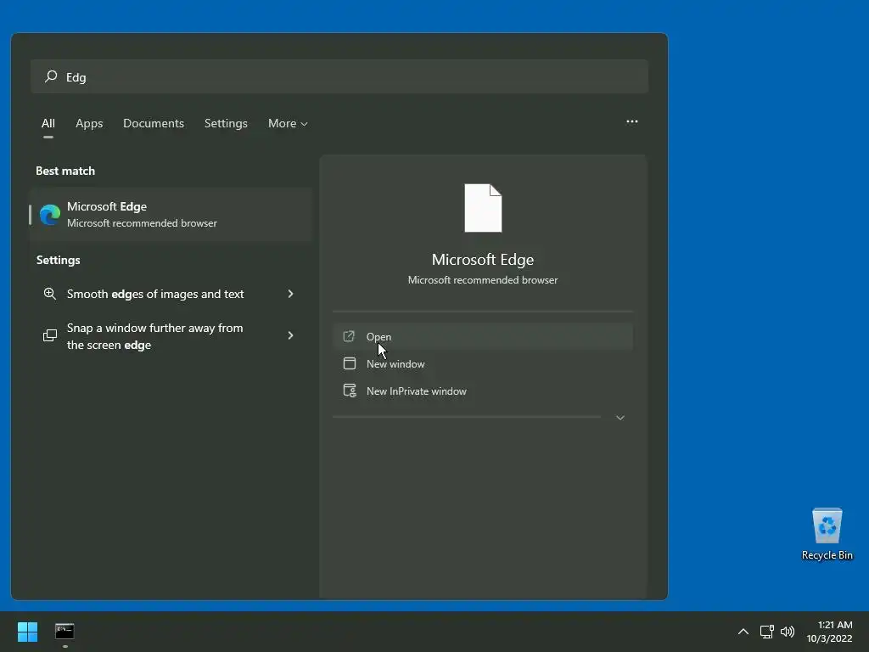Click magnifier icon beside Smooth edges setting
Screen dimensions: 869x652
[50, 294]
